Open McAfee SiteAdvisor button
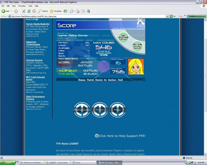207x165 pixels. [x=197, y=16]
